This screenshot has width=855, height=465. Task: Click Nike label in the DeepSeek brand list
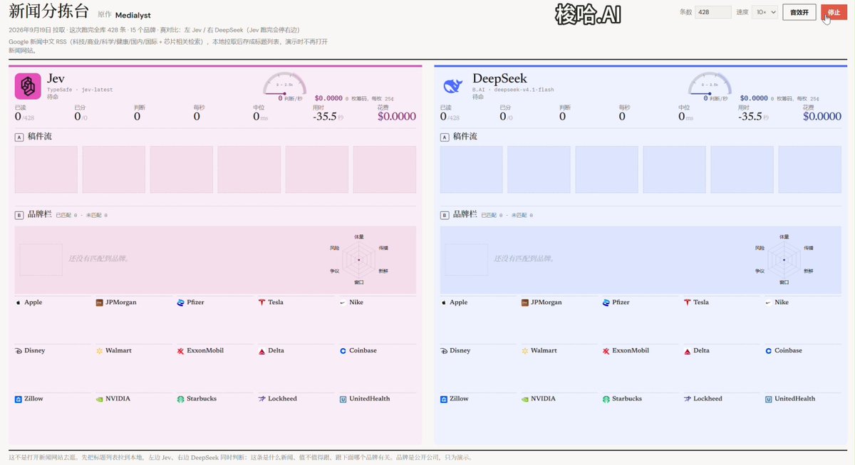coord(782,303)
